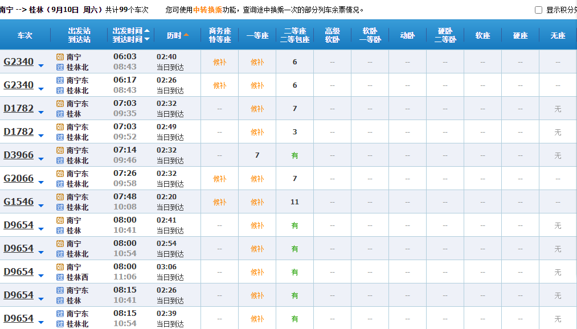Select the 11 second-class seats cell for G1546

click(x=294, y=202)
